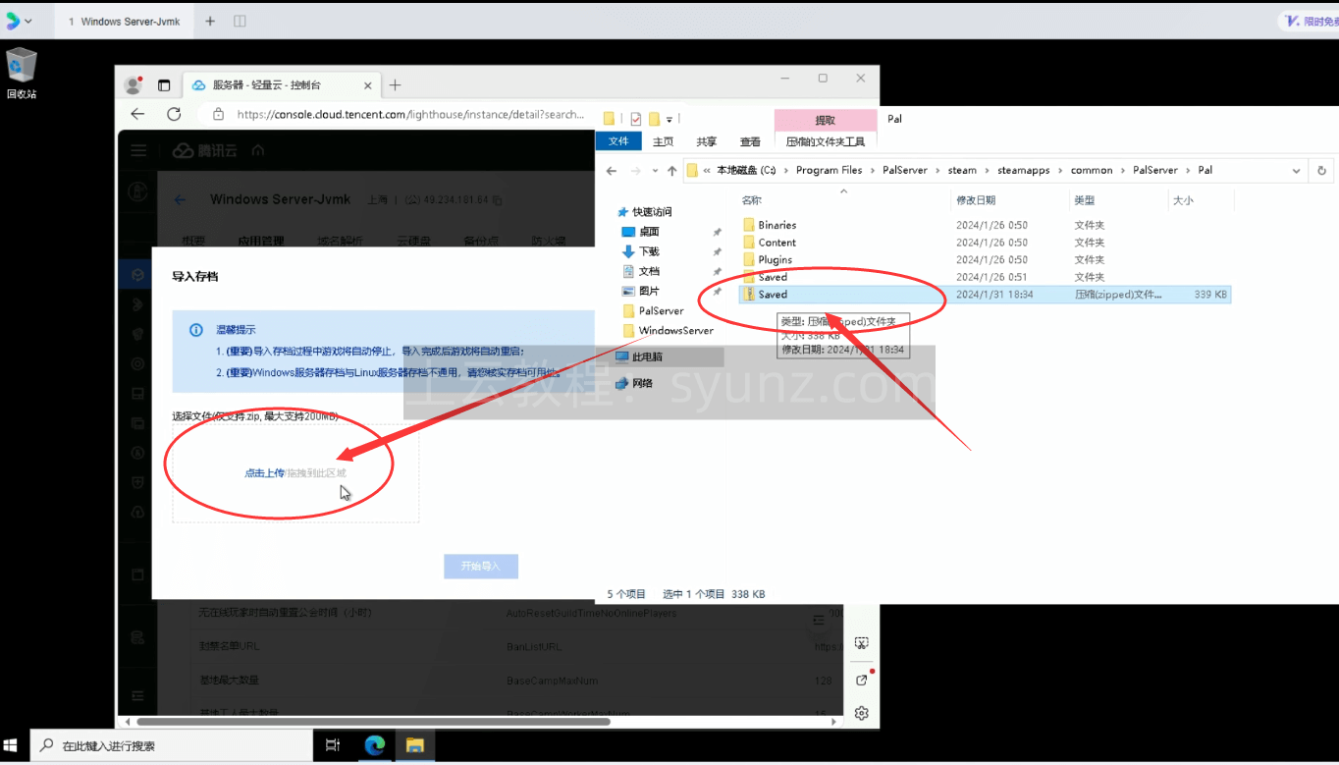Click the Edge icon on the taskbar

(x=375, y=746)
